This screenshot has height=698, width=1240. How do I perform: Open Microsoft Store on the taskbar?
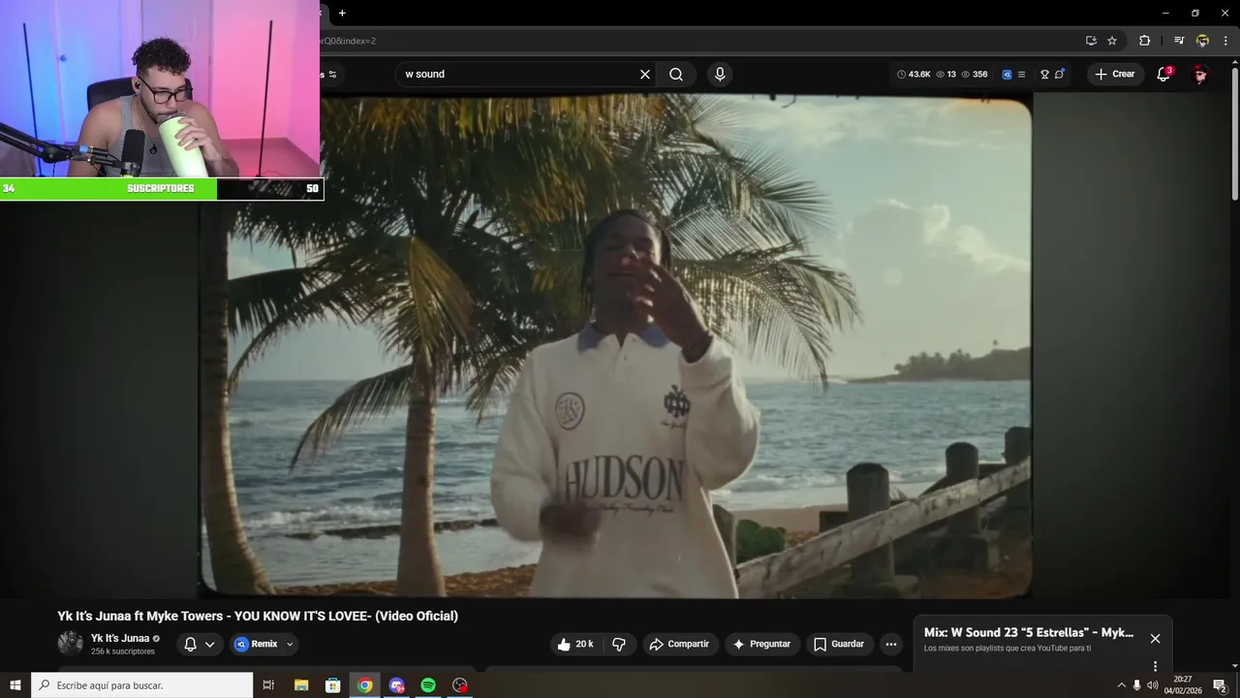[332, 685]
